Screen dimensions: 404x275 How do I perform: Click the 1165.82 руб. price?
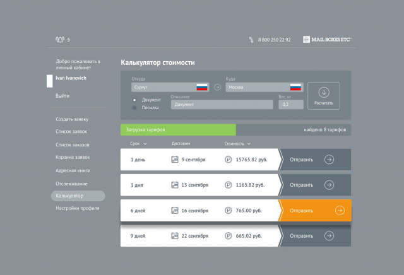[x=250, y=185]
